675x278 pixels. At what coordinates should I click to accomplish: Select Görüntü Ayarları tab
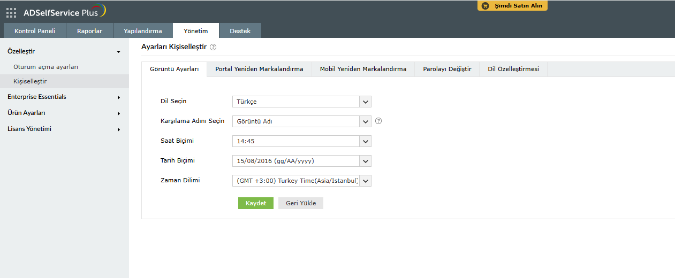175,69
